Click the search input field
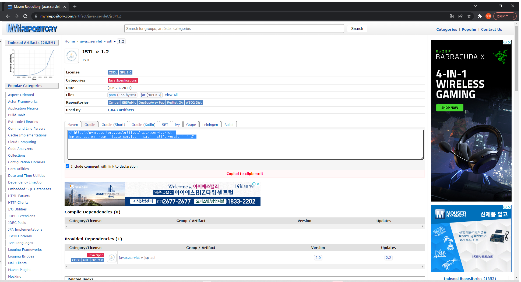 [234, 29]
